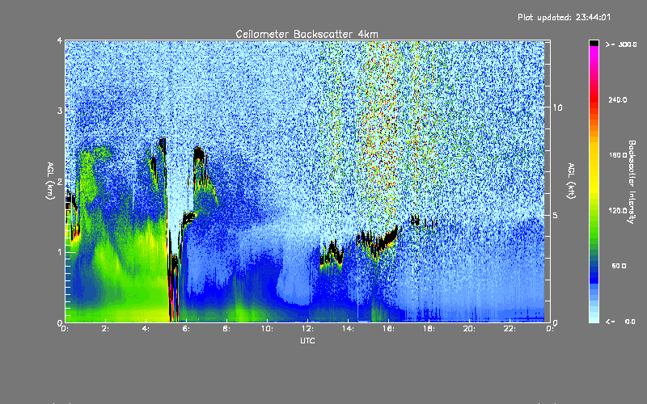The image size is (647, 404).
Task: Pick the dark blue band of the colorbar
Action: pyautogui.click(x=594, y=276)
